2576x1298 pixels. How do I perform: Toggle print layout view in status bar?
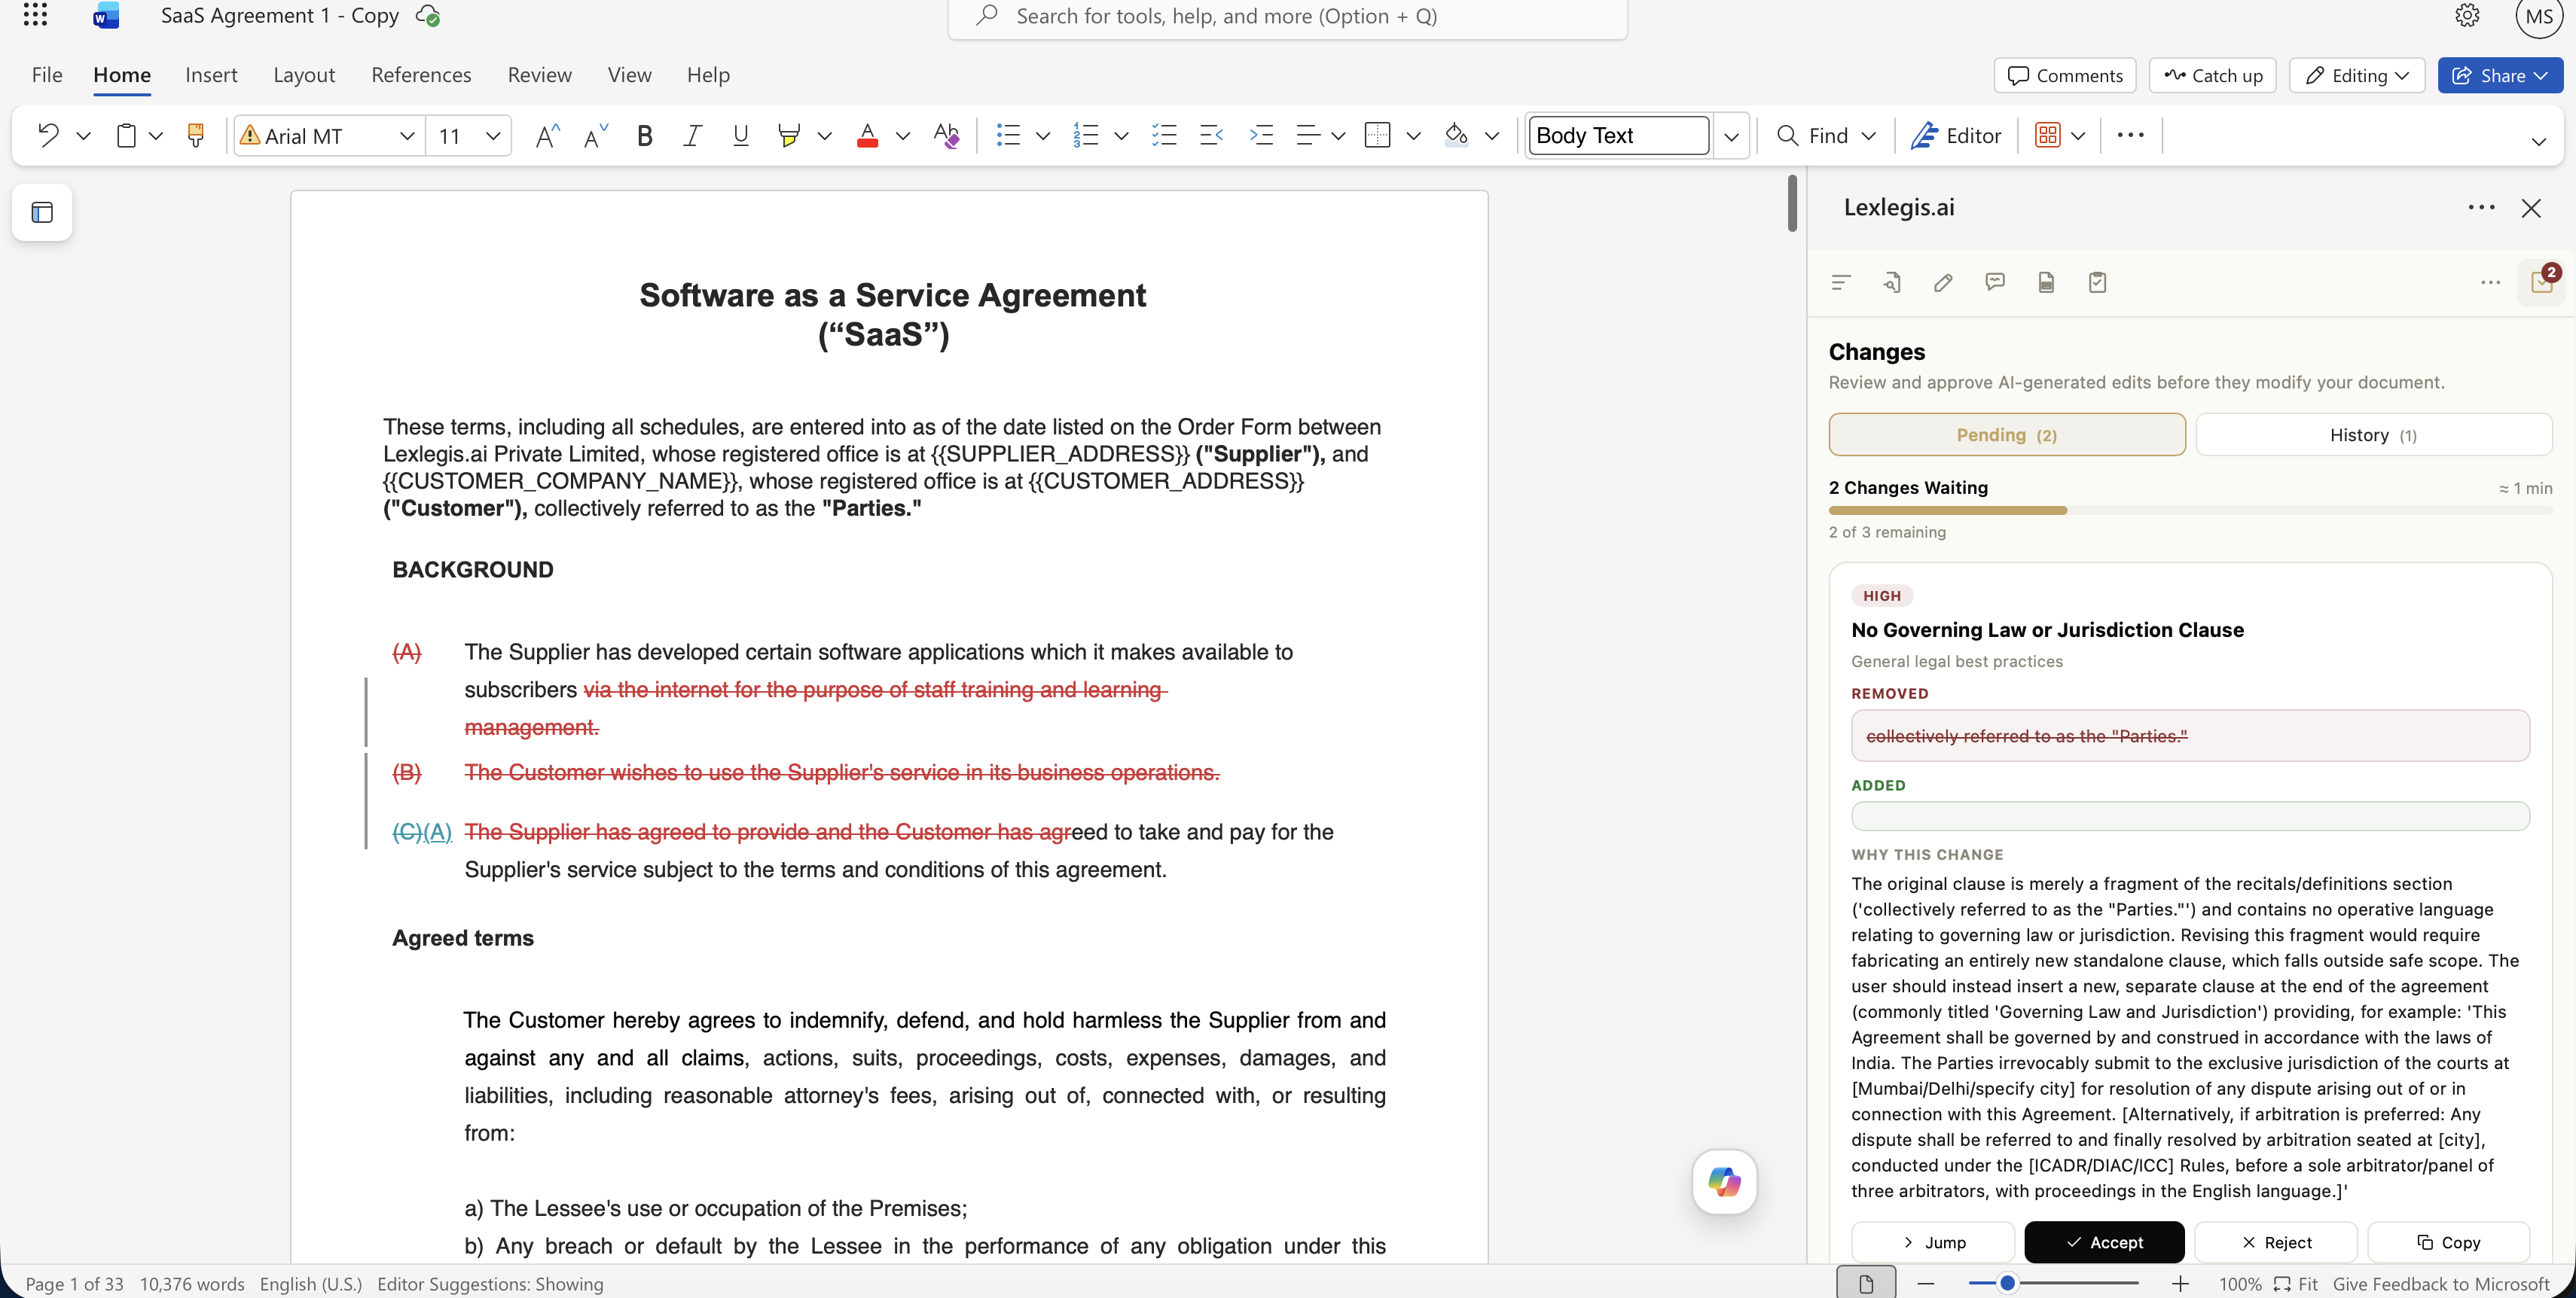click(x=1866, y=1283)
